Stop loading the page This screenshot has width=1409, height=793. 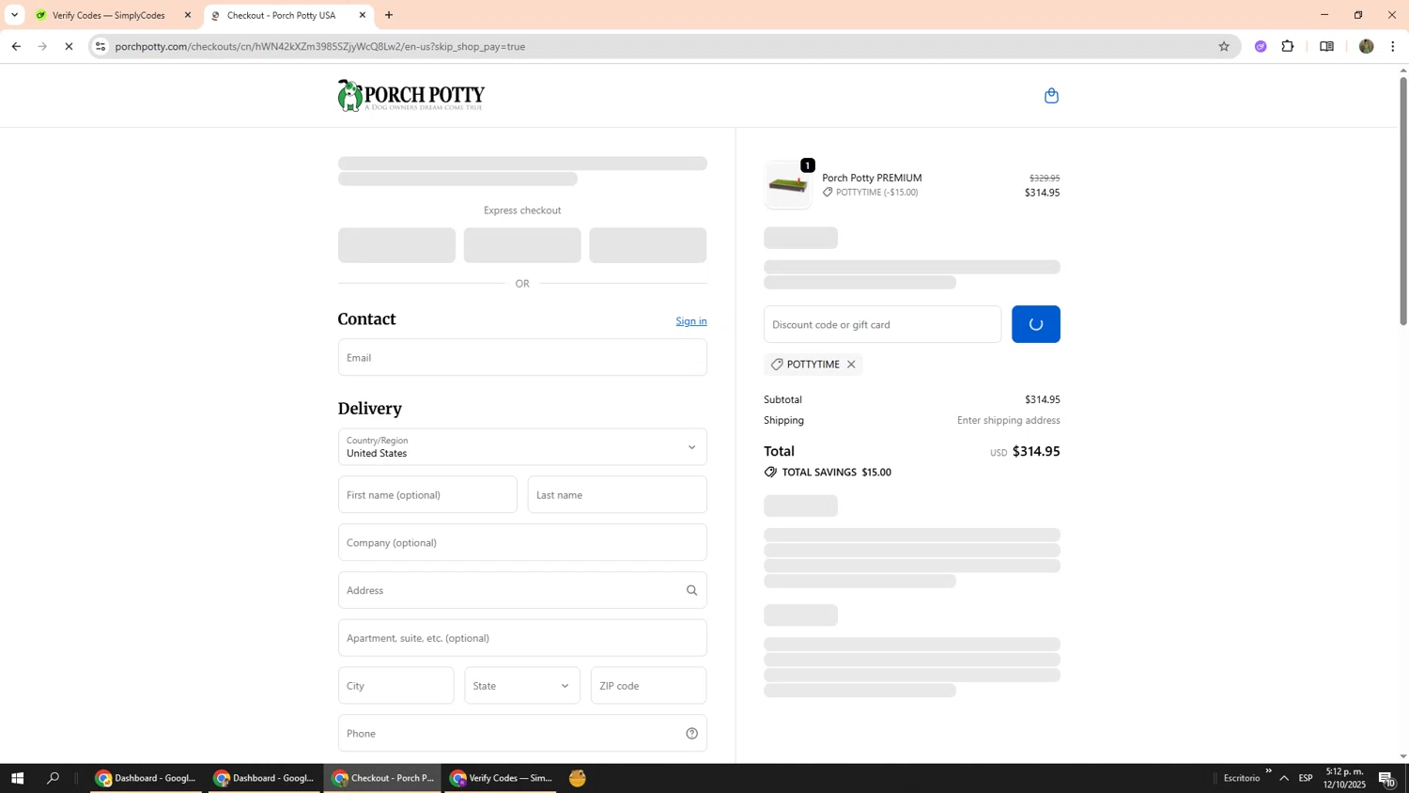click(69, 46)
